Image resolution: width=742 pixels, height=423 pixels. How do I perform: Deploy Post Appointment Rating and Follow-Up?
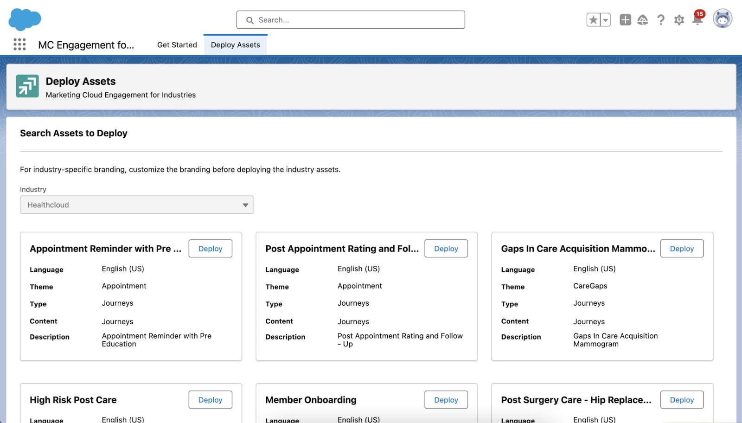click(x=446, y=249)
